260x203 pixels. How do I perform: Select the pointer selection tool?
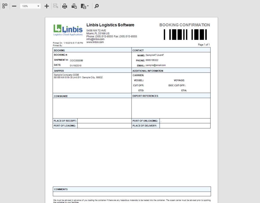(56, 6)
